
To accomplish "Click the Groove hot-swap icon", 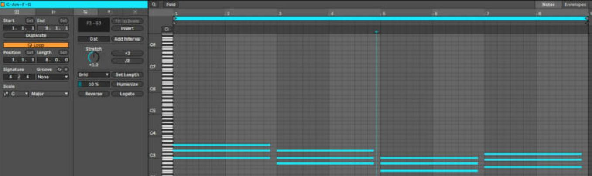I will 59,69.
